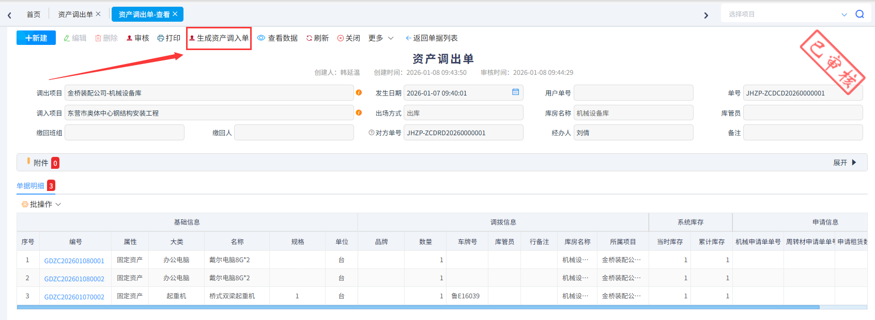Click the orange info icon beside 调出项目
Viewport: 875px width, 320px height.
click(359, 92)
